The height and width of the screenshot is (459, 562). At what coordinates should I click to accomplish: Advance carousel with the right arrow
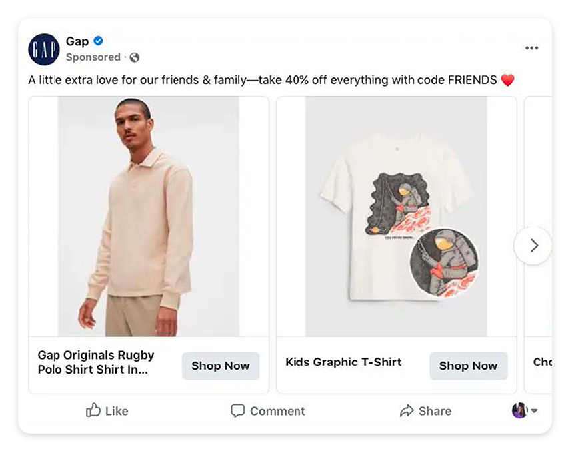pos(533,246)
